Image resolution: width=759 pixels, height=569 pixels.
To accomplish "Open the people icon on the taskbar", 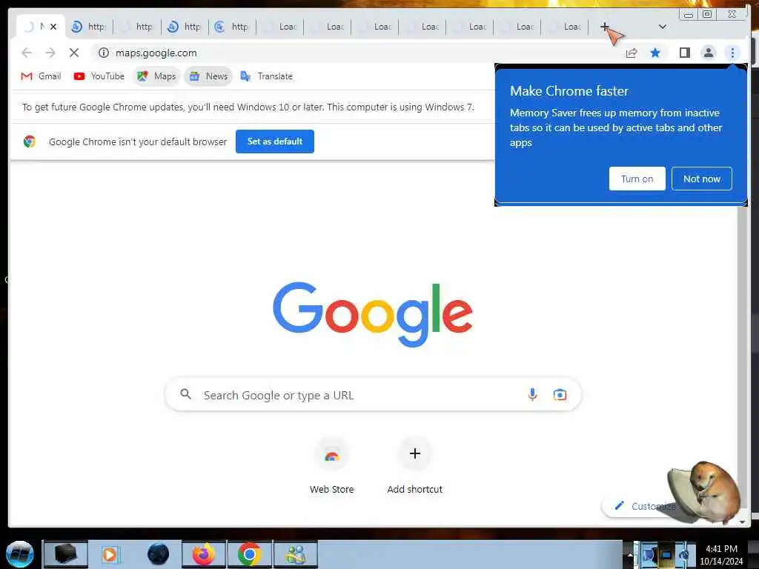I will click(295, 554).
